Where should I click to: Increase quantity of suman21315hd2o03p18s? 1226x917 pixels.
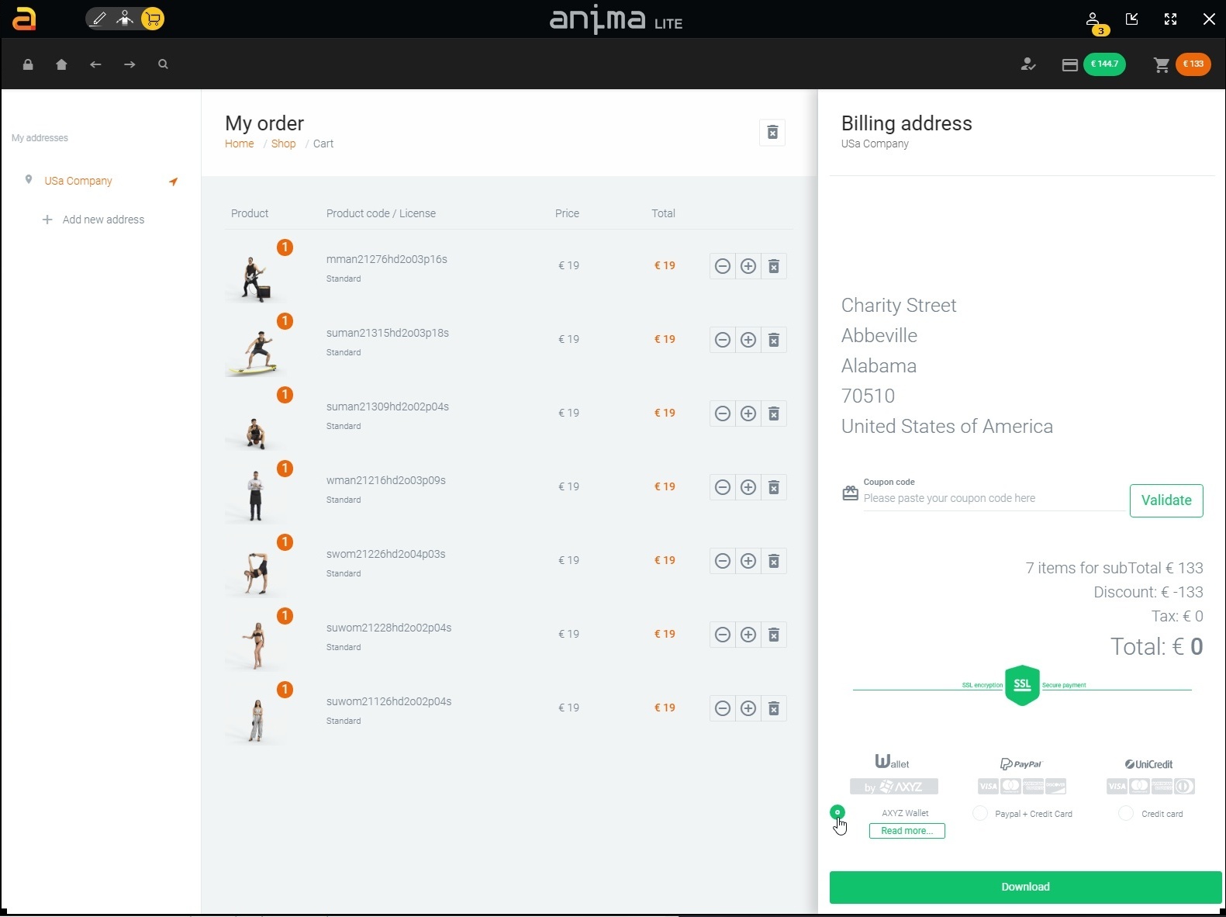coord(748,340)
